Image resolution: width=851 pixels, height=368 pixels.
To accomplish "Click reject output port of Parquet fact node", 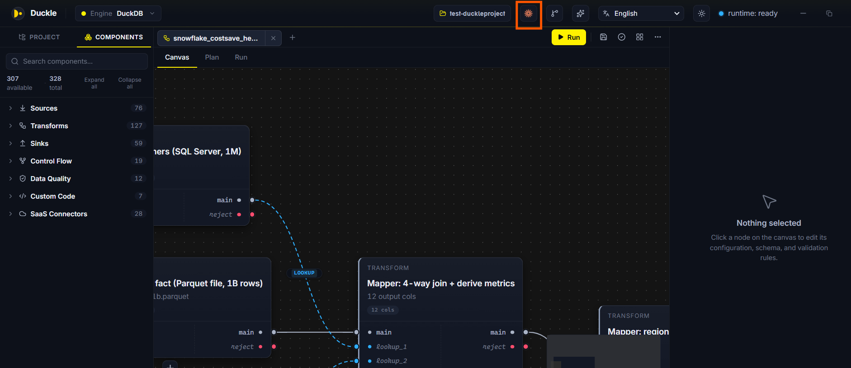I will 274,347.
